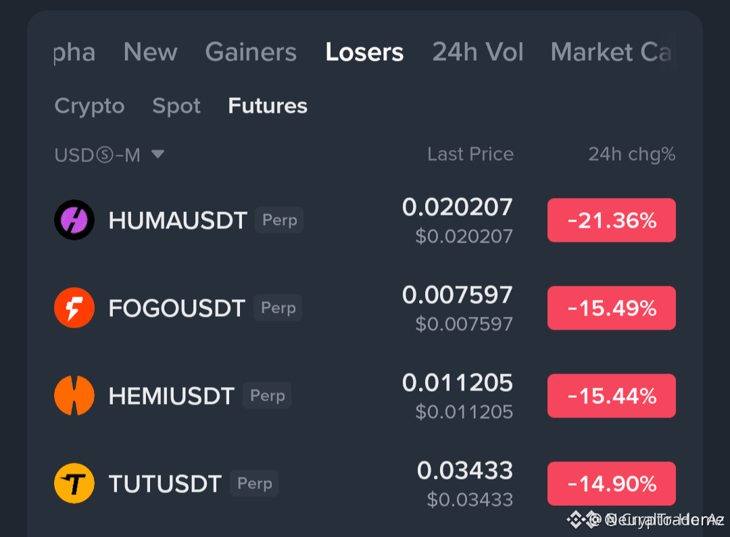730x537 pixels.
Task: Select the Spot sub-tab
Action: point(176,107)
